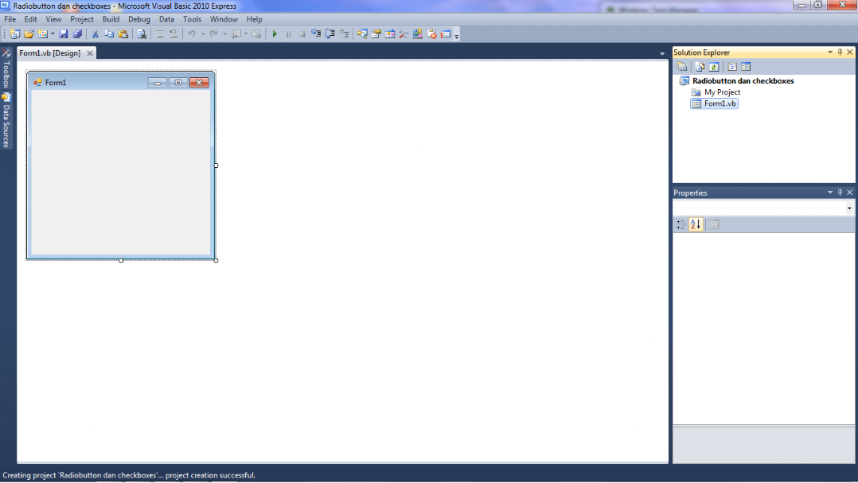Viewport: 858px width, 483px height.
Task: Toggle auto-hide pin on Solution Explorer
Action: pos(840,52)
